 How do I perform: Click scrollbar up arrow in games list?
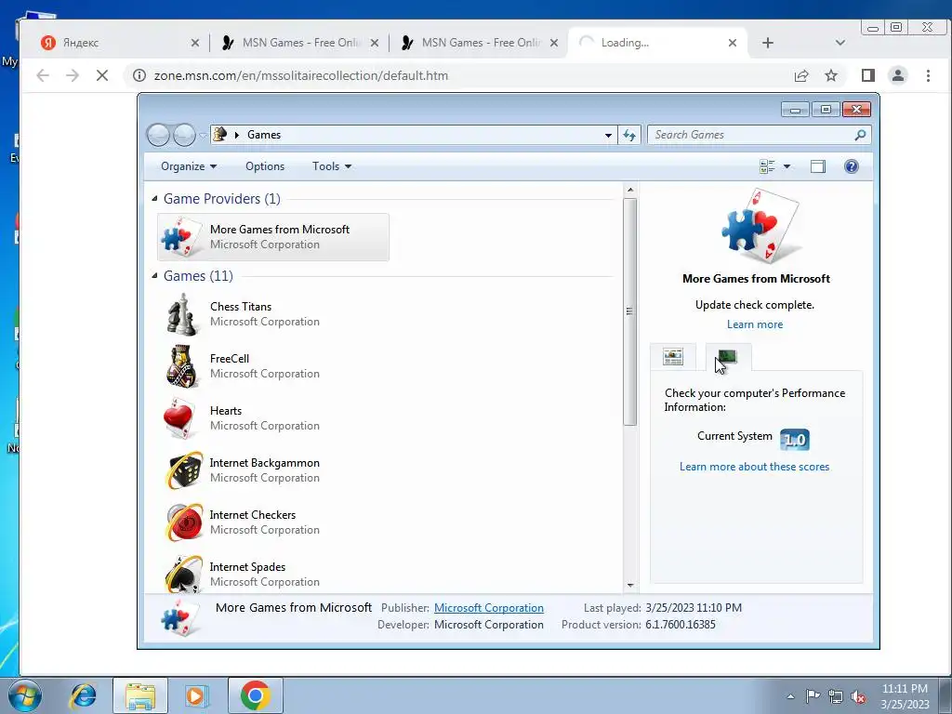[x=629, y=190]
